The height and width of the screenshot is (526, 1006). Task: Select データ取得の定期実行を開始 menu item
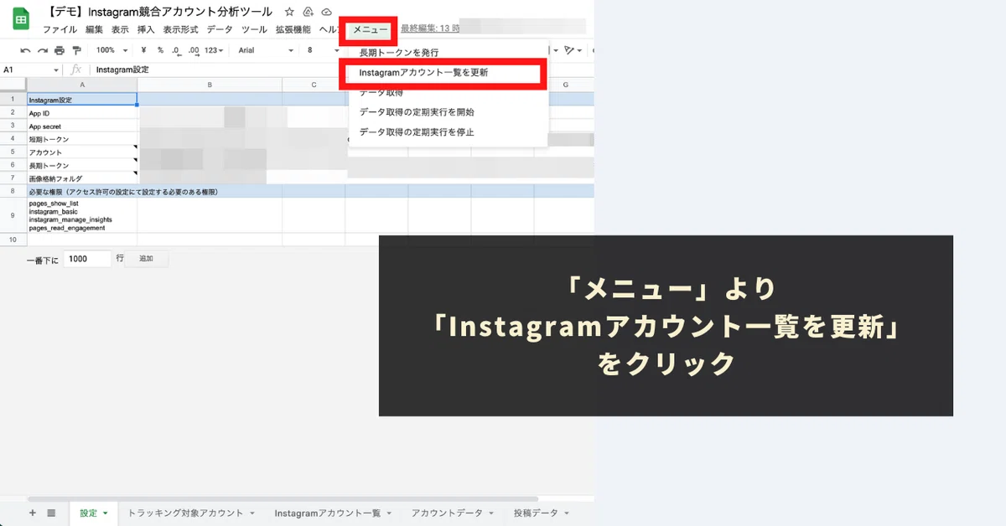click(448, 112)
